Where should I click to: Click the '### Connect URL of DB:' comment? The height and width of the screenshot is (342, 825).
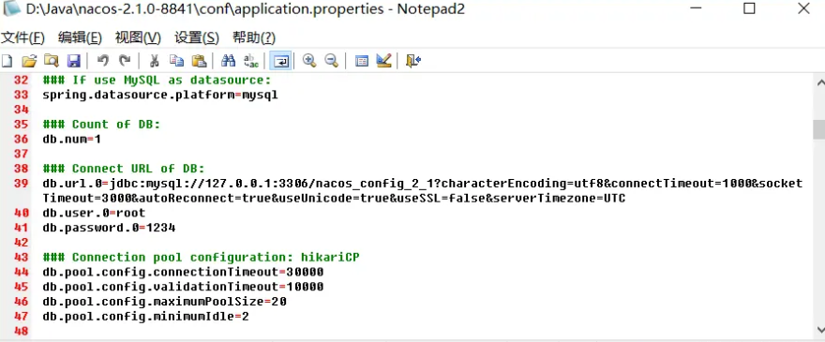(x=123, y=169)
